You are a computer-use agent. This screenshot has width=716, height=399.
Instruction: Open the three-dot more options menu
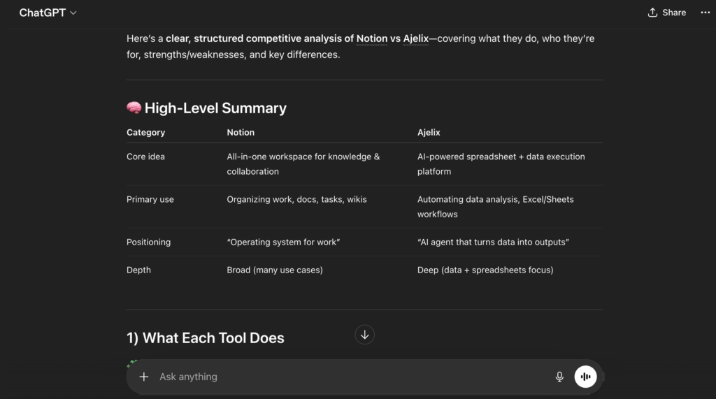pyautogui.click(x=705, y=13)
